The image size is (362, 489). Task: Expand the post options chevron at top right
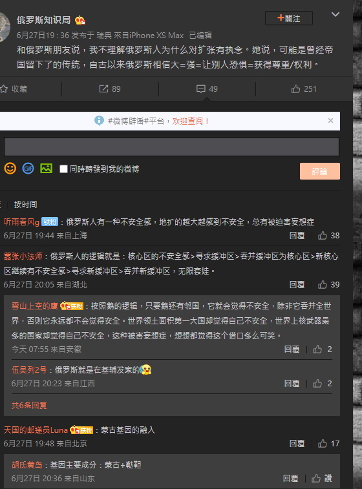pyautogui.click(x=335, y=14)
